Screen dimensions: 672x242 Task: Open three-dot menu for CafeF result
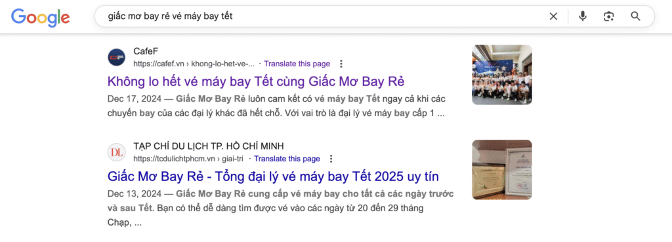click(341, 64)
